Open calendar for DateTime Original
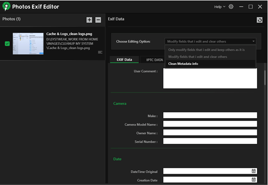 pyautogui.click(x=254, y=171)
